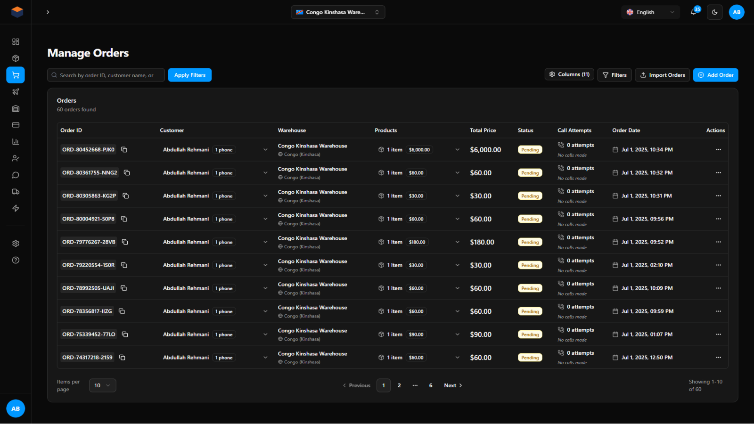Copy order ID ORD-80452668-PJK0
Screen dimensions: 754x424
(x=124, y=149)
